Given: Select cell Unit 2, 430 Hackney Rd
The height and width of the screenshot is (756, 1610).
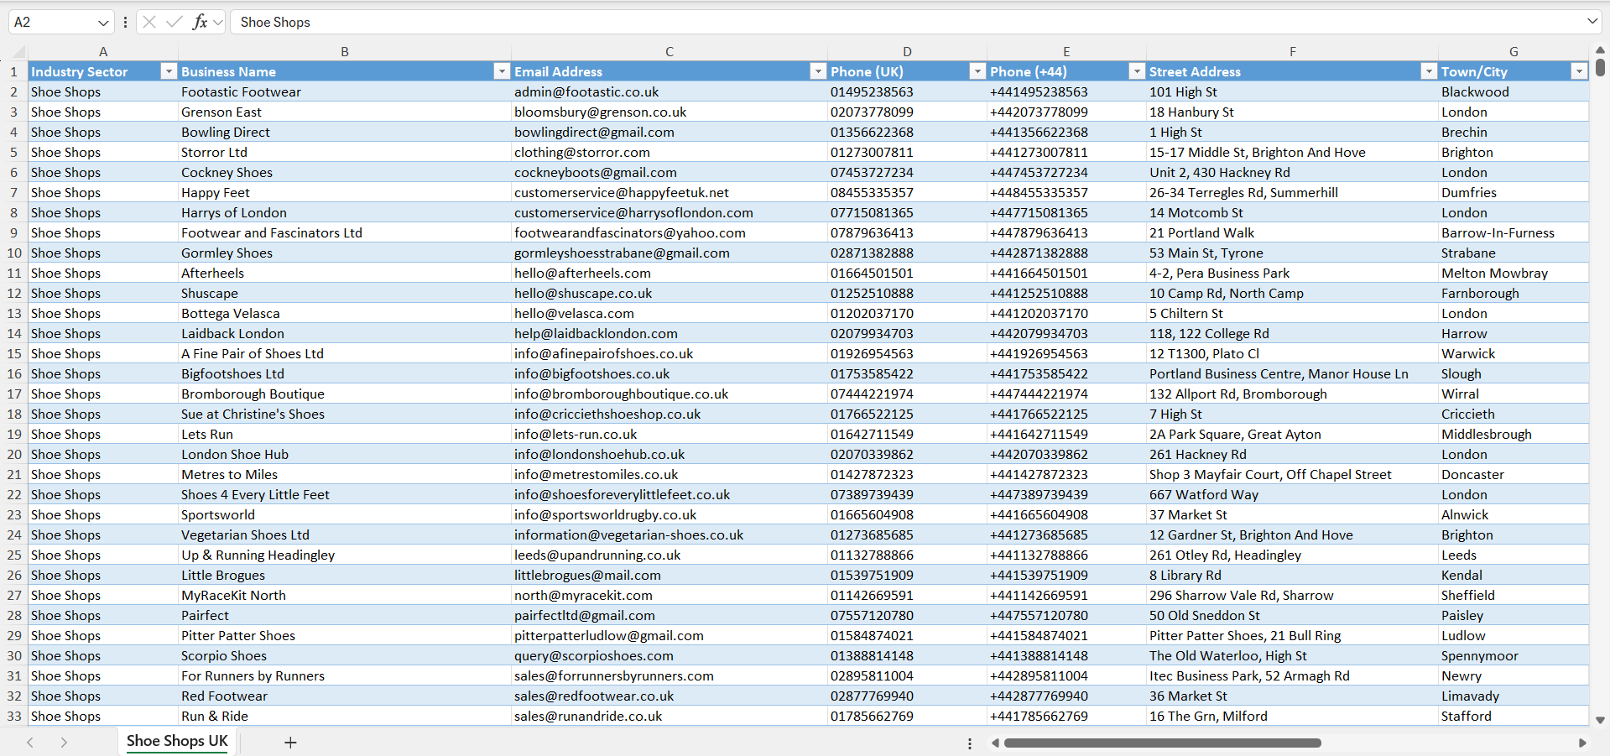Looking at the screenshot, I should pyautogui.click(x=1292, y=173).
